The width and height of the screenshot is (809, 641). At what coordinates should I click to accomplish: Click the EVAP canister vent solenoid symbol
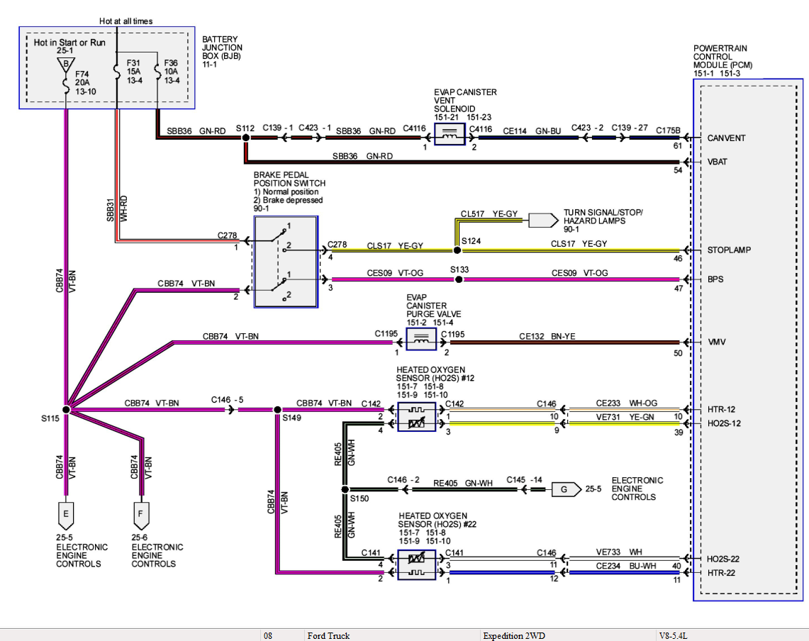pos(450,135)
